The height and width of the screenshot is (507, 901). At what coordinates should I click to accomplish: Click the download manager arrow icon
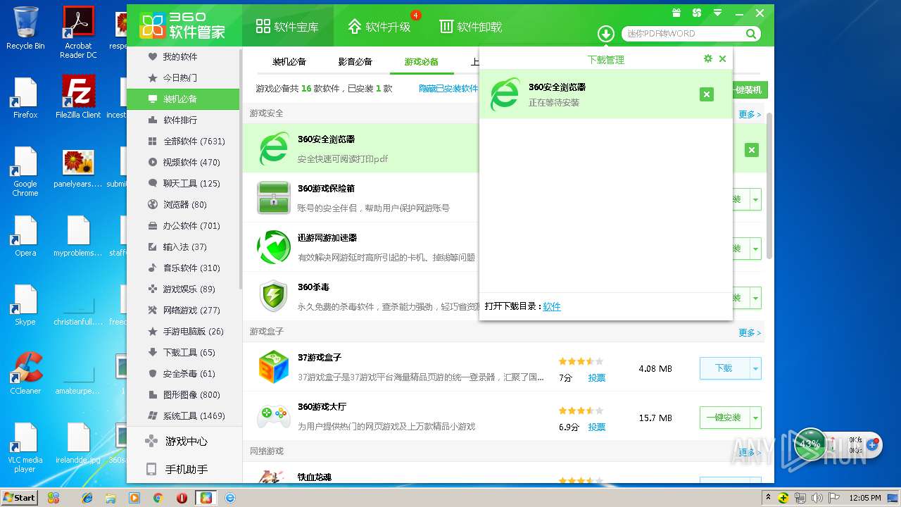(x=606, y=34)
